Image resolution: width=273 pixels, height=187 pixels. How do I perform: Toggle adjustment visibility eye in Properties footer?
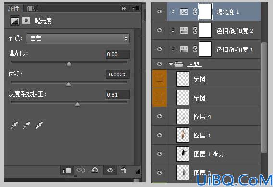point(110,170)
